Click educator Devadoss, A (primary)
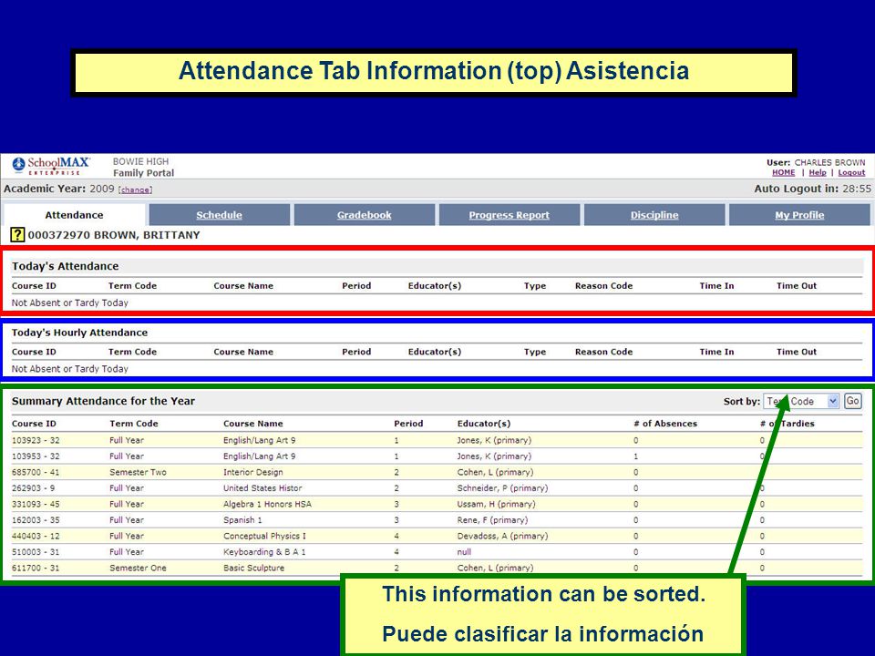Screen dimensions: 875x656 point(502,536)
